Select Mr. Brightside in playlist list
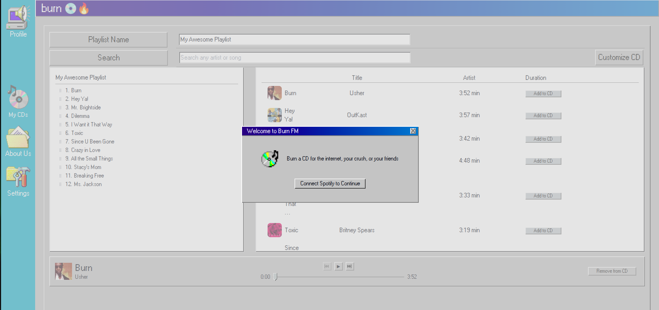 (86, 108)
